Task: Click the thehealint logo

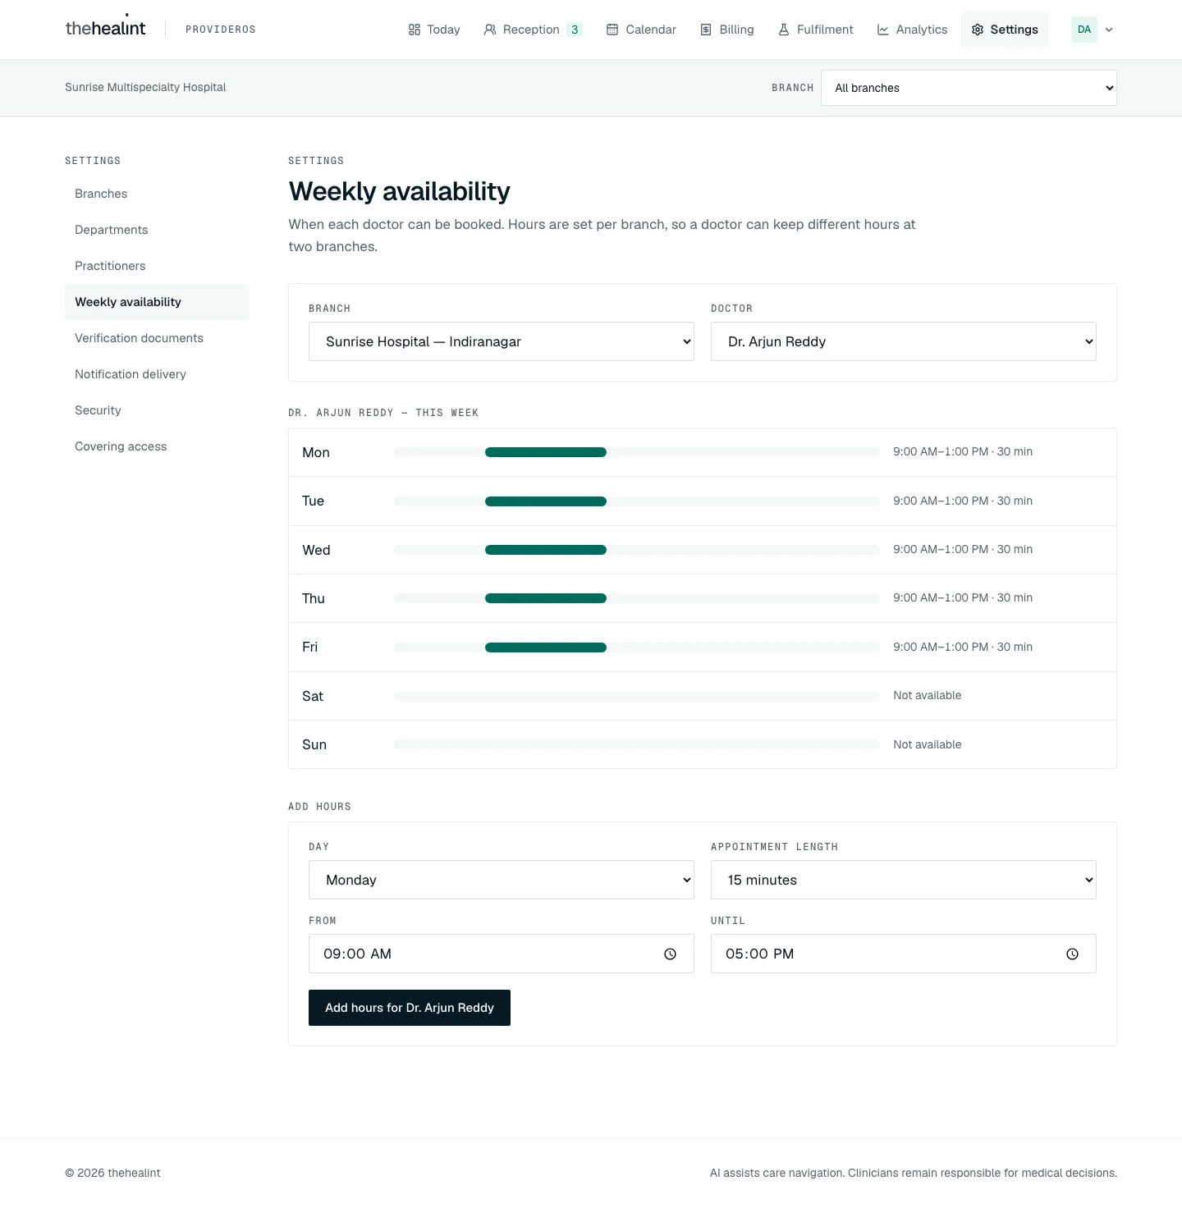Action: 105,28
